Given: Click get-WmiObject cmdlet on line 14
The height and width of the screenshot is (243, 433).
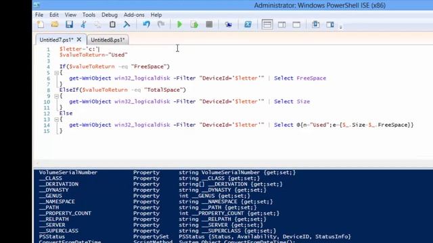Looking at the screenshot, I should coord(90,125).
